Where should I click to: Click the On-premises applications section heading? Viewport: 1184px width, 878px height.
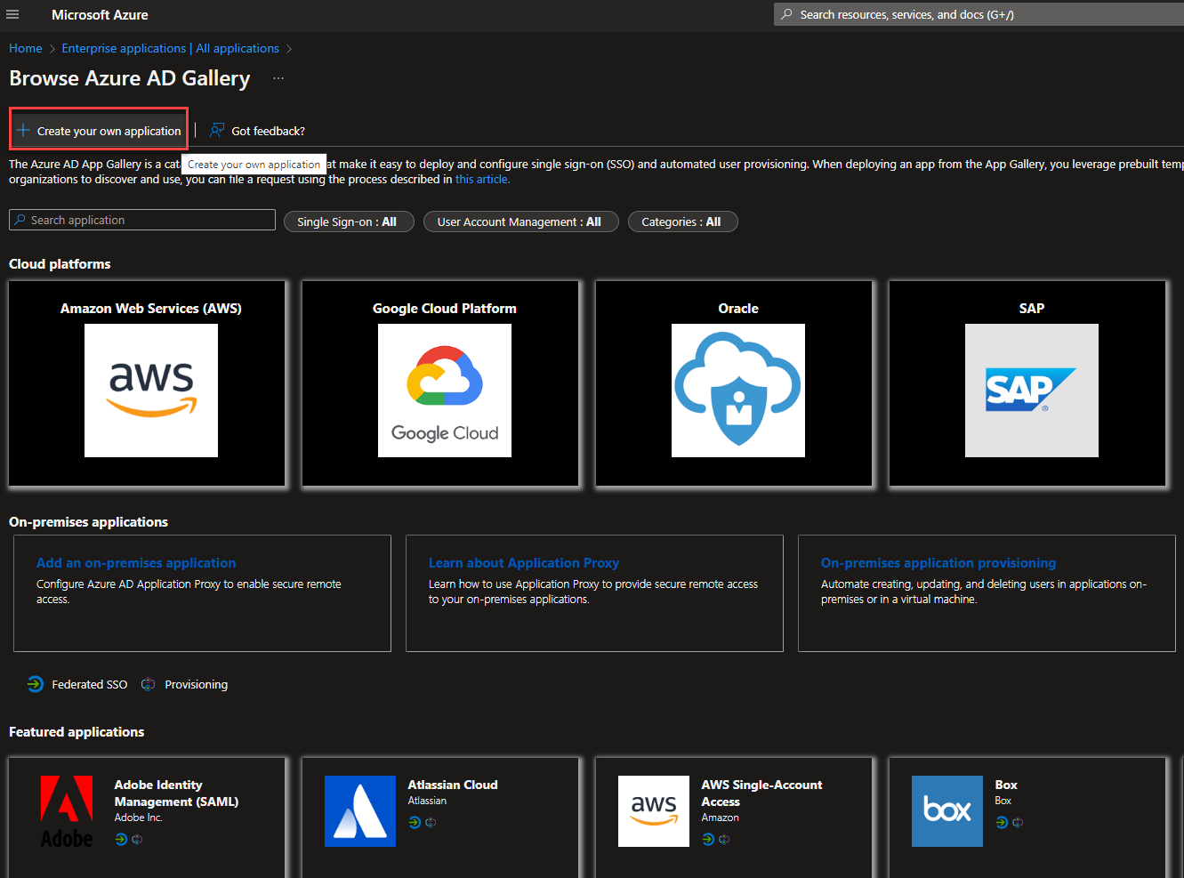(88, 521)
